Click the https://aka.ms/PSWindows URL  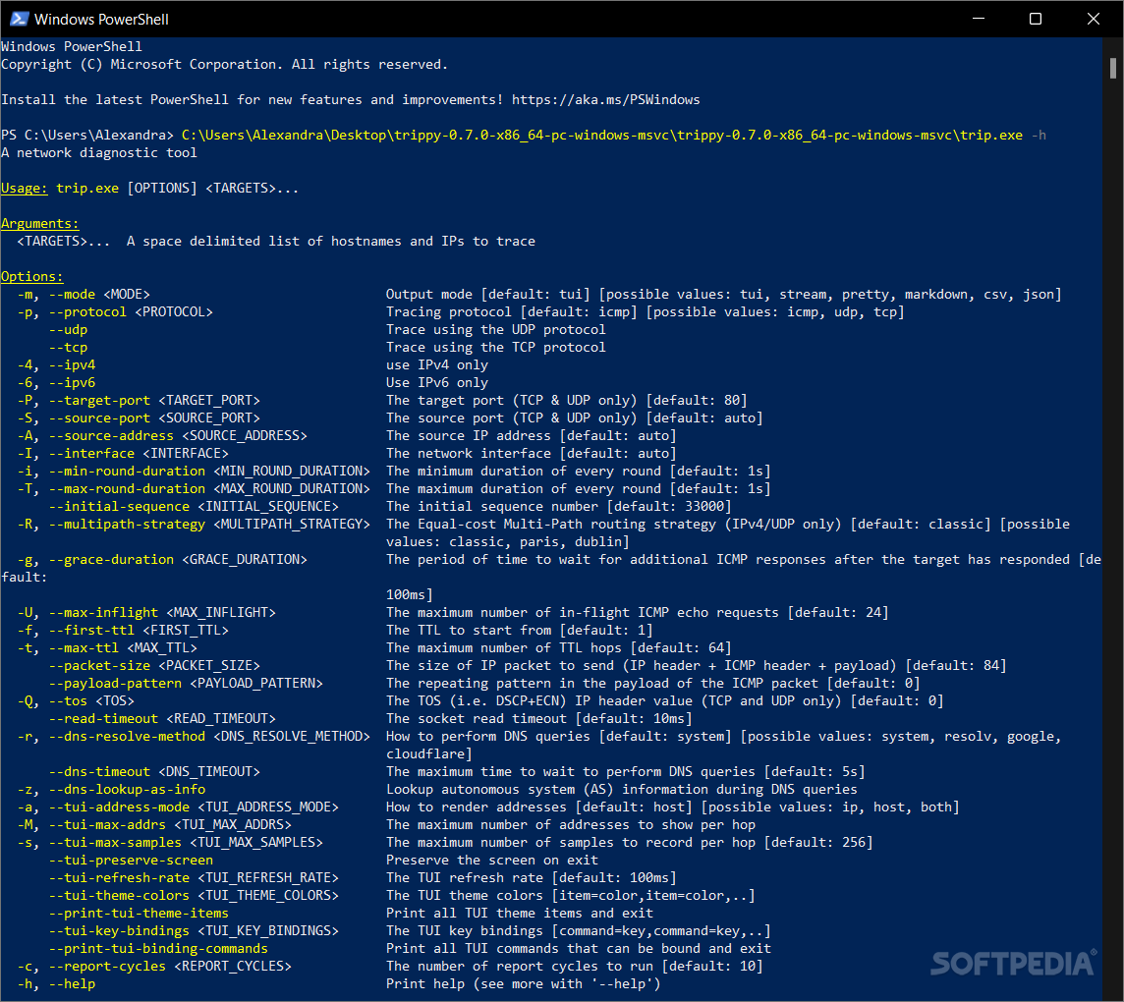click(606, 99)
